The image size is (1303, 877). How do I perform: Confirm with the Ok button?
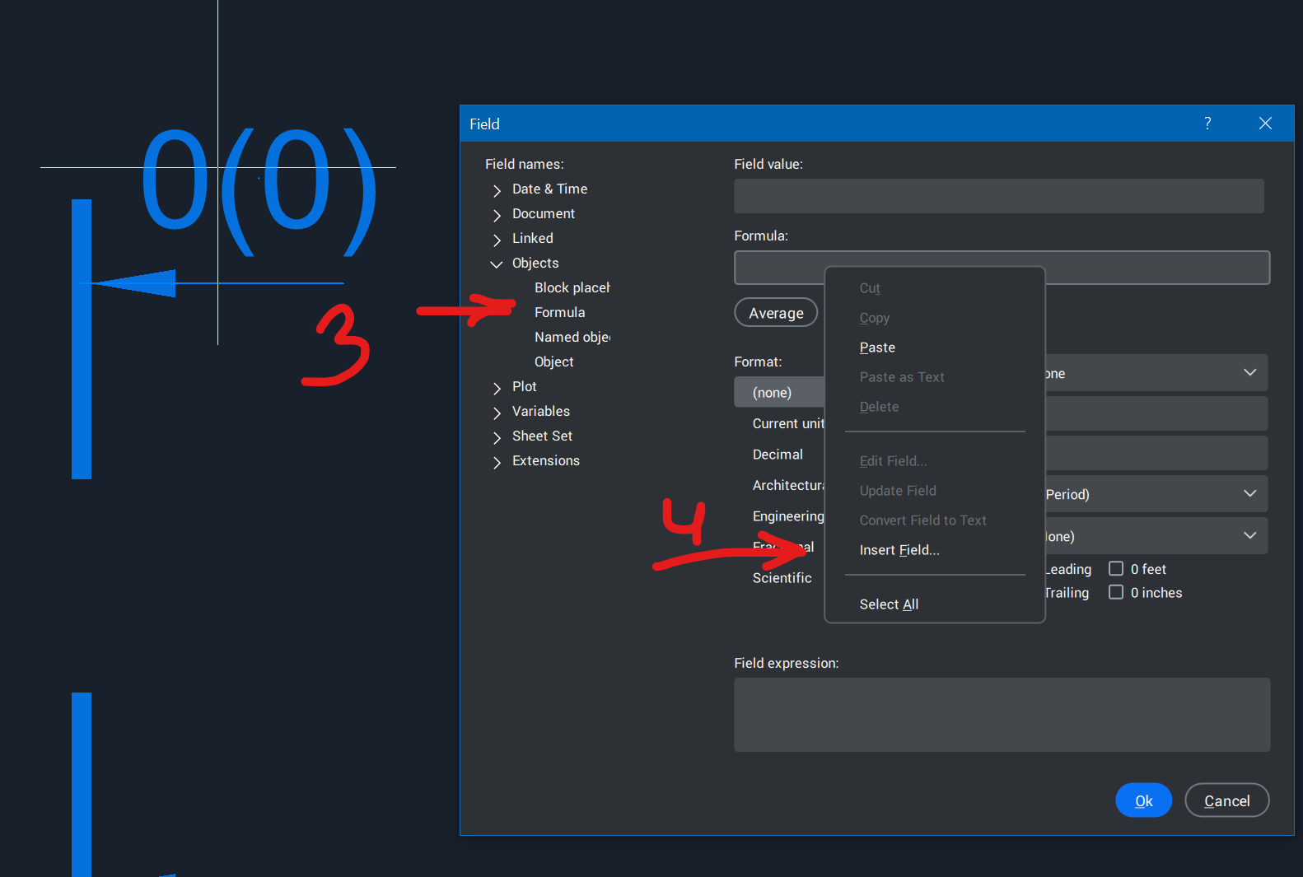point(1143,800)
